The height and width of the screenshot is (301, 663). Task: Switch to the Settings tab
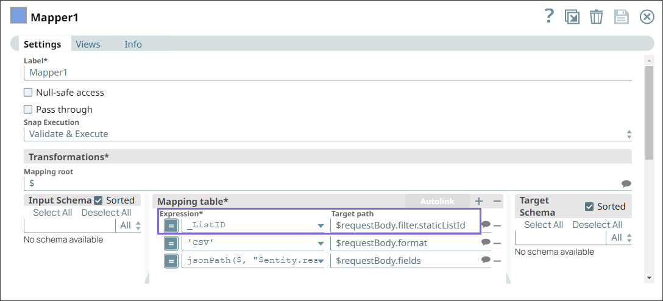[42, 44]
